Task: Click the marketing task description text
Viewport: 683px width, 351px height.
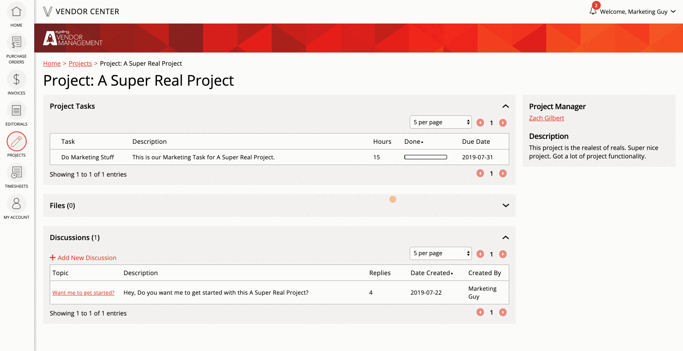Action: pos(204,157)
